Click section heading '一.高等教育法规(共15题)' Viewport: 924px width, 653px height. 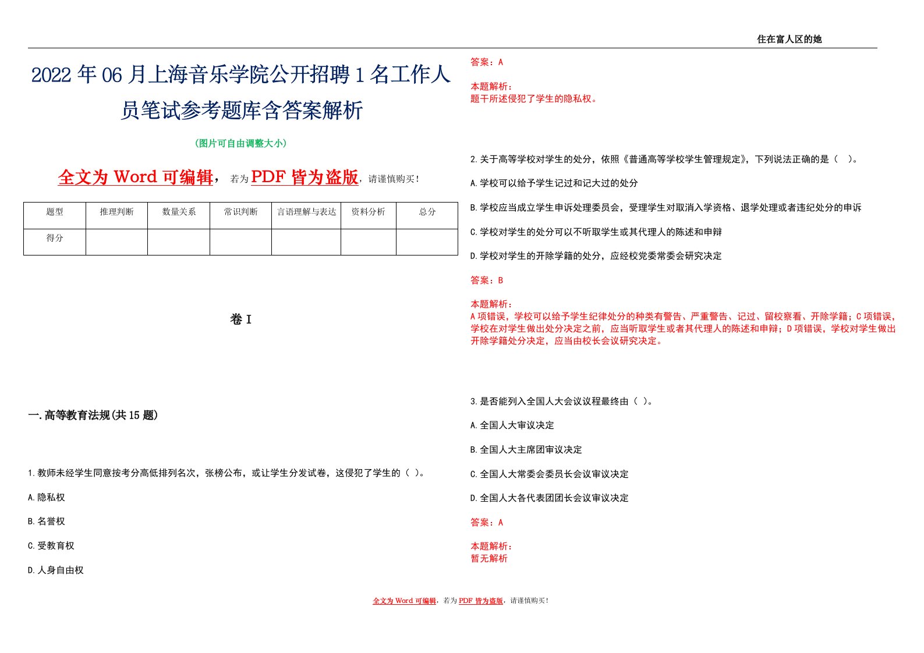point(93,415)
